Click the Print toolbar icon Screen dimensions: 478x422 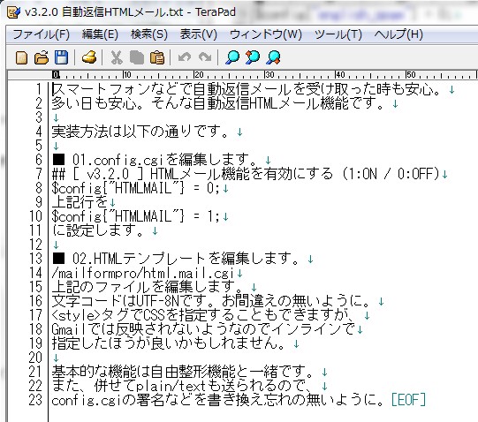tap(89, 57)
